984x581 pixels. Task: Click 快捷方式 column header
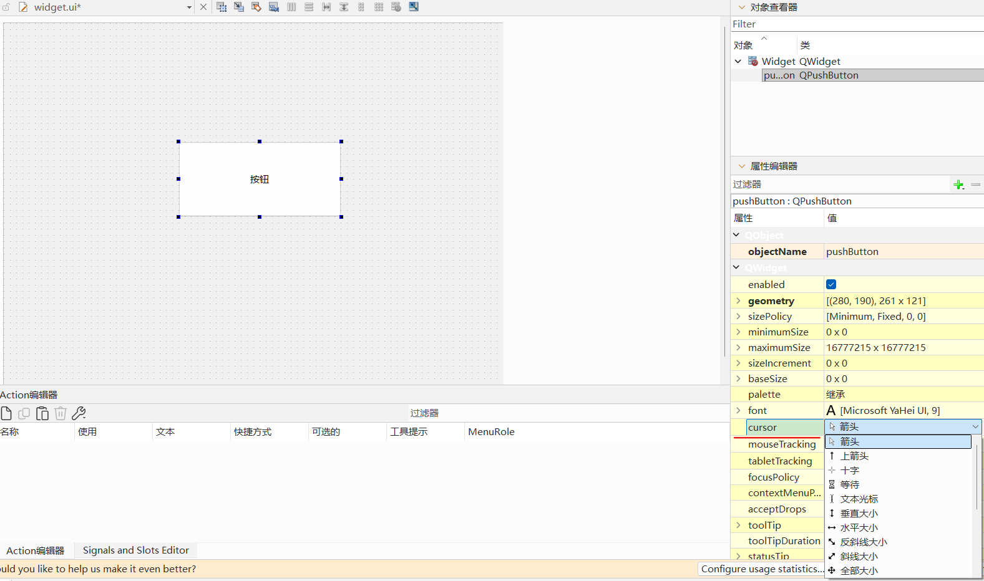tap(270, 431)
